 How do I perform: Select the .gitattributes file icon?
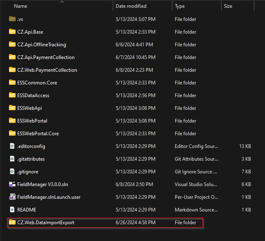click(12, 159)
